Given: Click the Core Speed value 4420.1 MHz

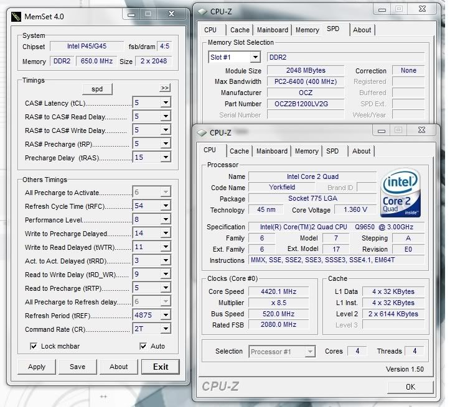Looking at the screenshot, I should click(x=278, y=291).
